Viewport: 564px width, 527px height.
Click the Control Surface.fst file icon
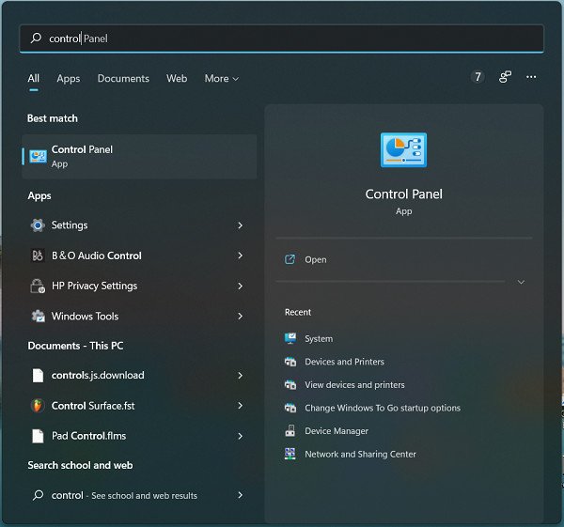coord(38,406)
